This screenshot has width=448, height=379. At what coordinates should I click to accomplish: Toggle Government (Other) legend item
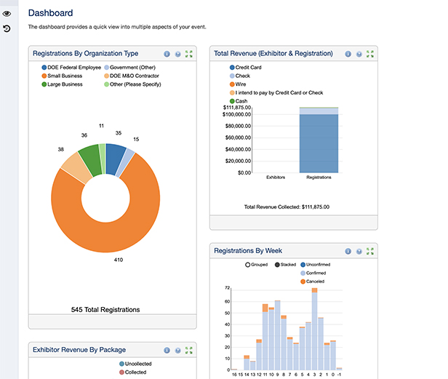coord(129,68)
